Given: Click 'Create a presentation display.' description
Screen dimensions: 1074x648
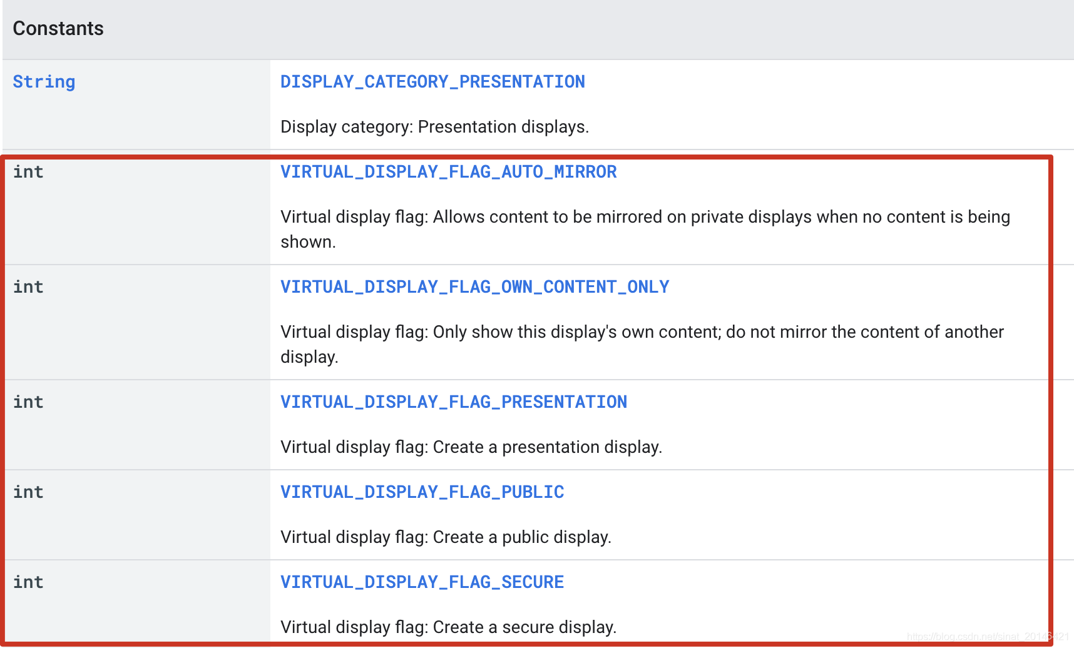Looking at the screenshot, I should click(x=471, y=447).
